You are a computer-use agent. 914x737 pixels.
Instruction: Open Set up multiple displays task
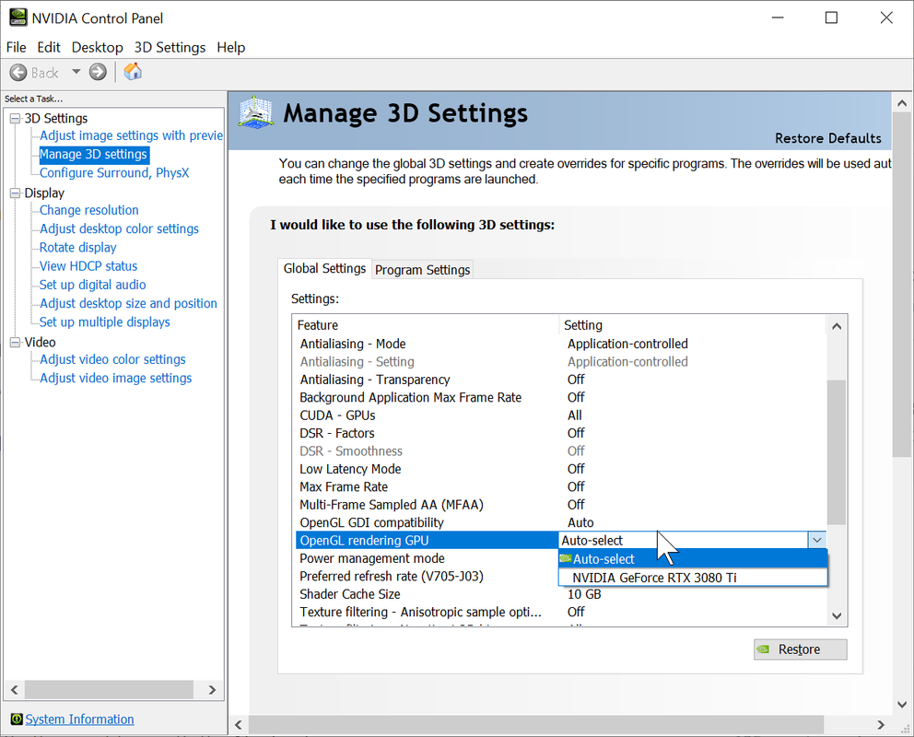click(105, 322)
